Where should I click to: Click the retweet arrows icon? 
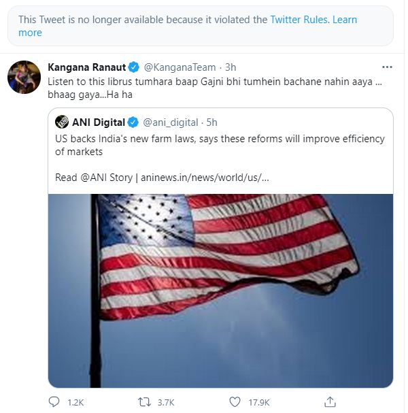[x=145, y=402]
